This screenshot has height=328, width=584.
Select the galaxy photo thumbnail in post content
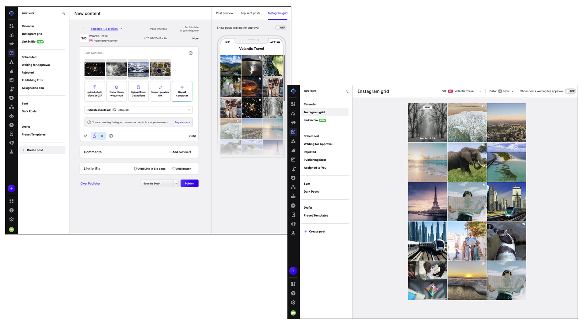tap(94, 69)
